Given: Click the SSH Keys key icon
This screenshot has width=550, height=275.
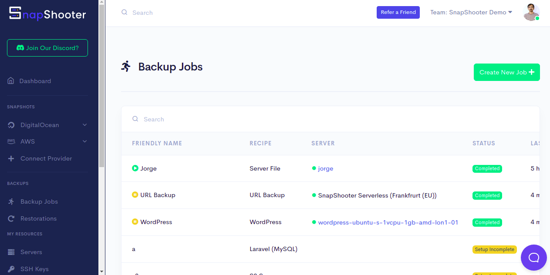Looking at the screenshot, I should tap(11, 269).
